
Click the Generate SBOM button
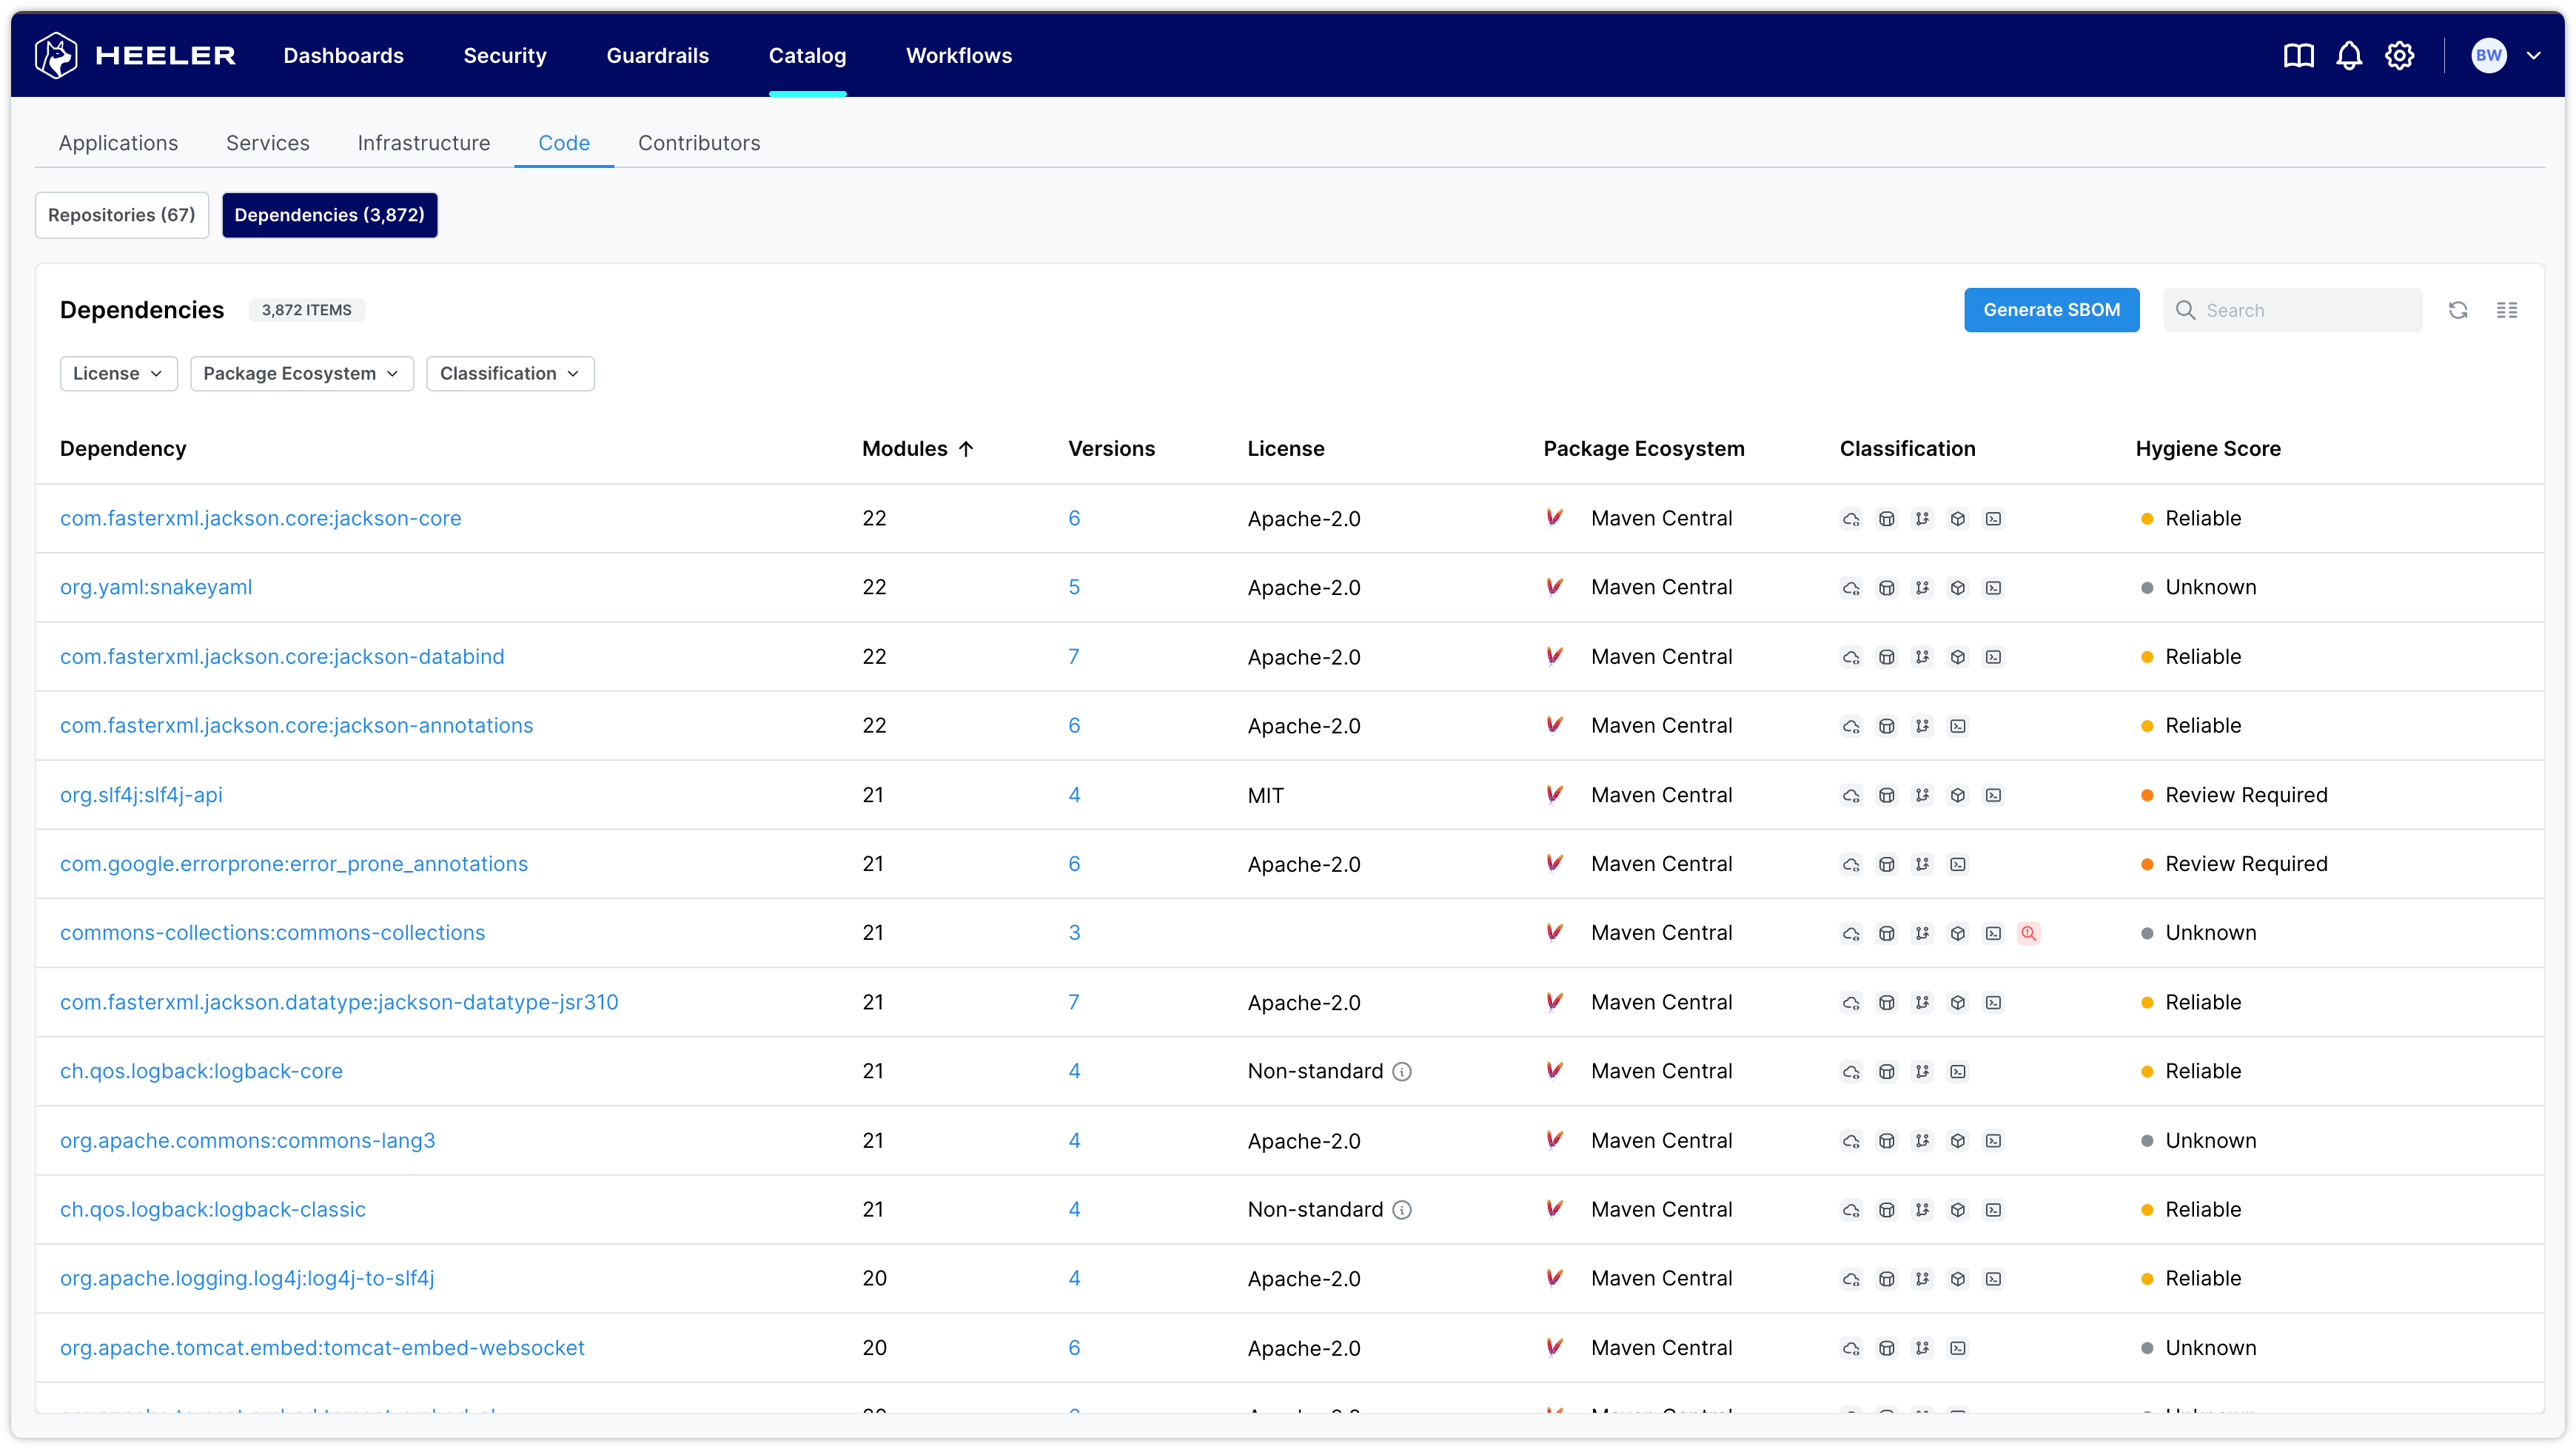pyautogui.click(x=2051, y=310)
